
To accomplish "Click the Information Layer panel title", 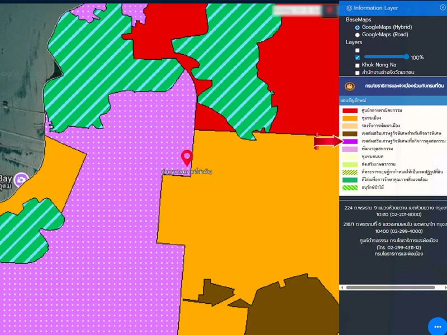I will (375, 8).
